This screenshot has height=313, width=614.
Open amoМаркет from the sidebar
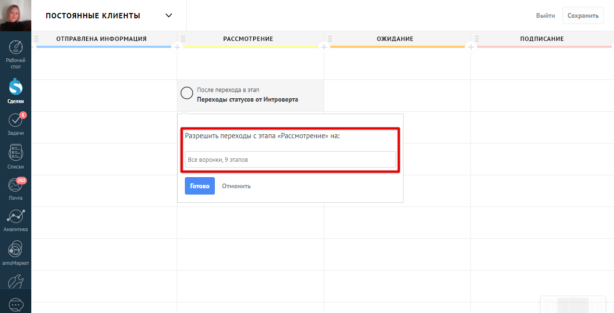[15, 253]
